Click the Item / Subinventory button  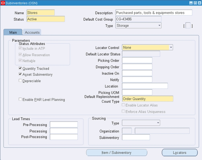click(116, 152)
